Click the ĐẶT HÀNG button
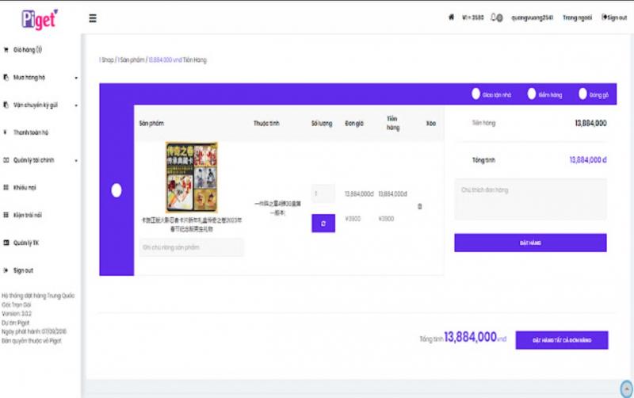 530,243
